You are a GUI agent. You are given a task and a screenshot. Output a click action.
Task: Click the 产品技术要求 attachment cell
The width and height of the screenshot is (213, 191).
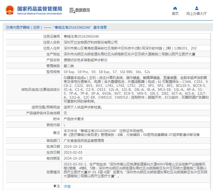(x=74, y=119)
